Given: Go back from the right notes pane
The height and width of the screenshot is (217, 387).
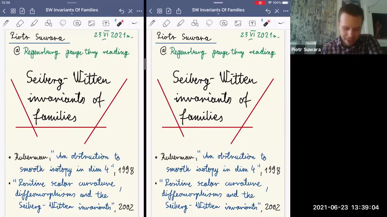Looking at the screenshot, I should pos(151,11).
